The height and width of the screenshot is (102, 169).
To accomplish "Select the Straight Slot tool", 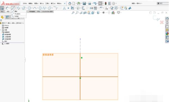I will [24, 8].
